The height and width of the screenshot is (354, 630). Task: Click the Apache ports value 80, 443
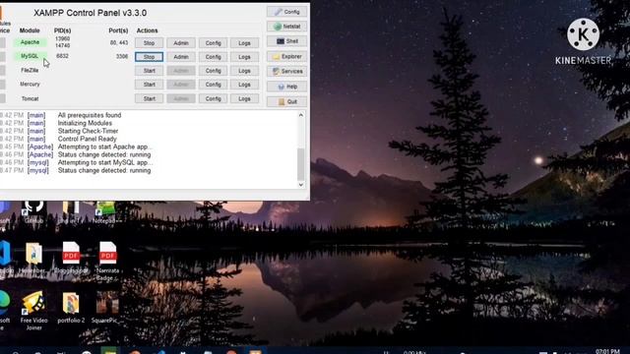coord(119,42)
